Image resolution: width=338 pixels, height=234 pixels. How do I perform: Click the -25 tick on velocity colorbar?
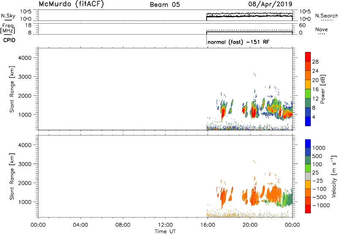tap(317, 180)
